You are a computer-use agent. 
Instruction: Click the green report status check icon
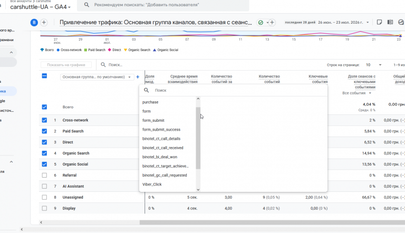point(261,23)
